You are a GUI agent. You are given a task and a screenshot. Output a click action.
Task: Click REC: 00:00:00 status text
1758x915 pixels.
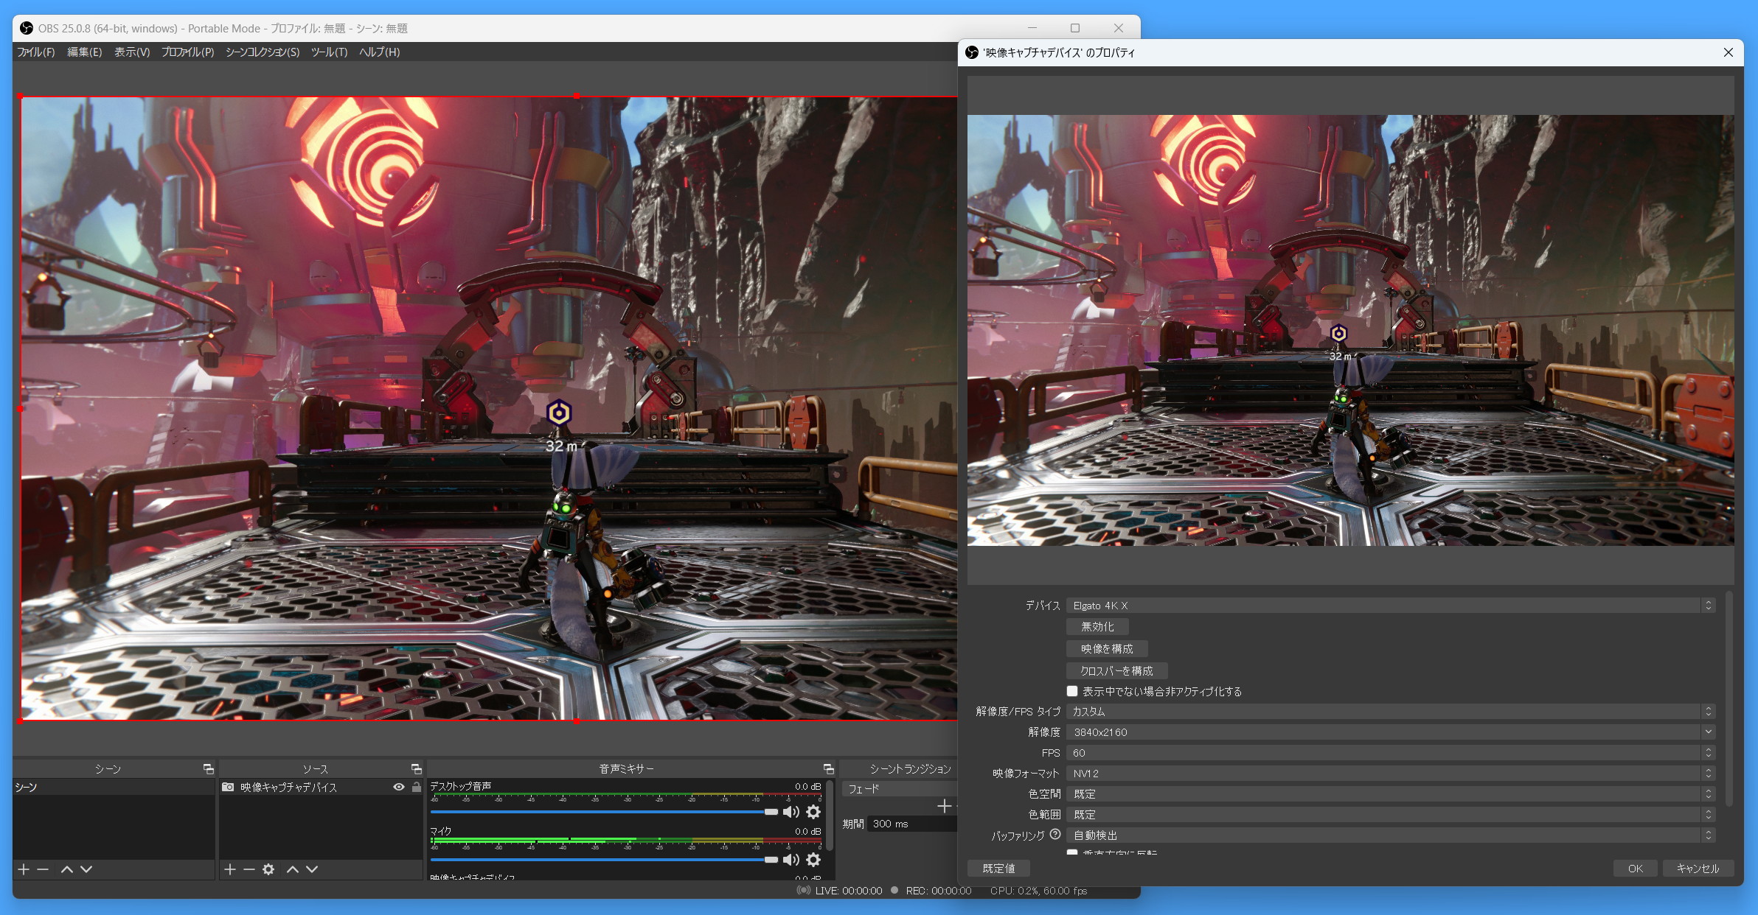click(x=938, y=891)
